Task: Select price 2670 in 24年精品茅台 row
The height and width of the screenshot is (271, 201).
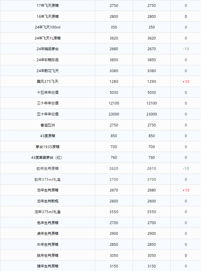Action: click(152, 49)
